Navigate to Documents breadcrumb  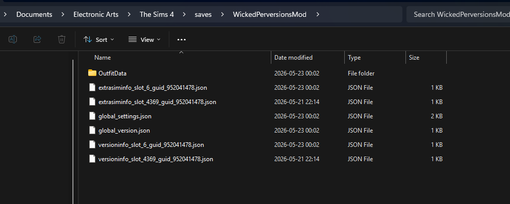(34, 14)
